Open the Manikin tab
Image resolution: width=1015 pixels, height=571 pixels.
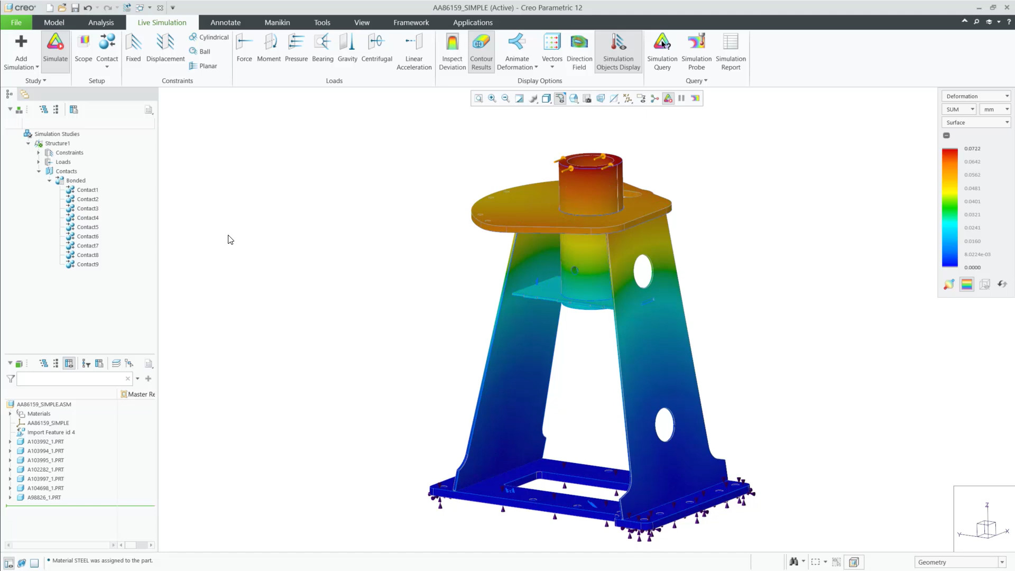click(277, 22)
